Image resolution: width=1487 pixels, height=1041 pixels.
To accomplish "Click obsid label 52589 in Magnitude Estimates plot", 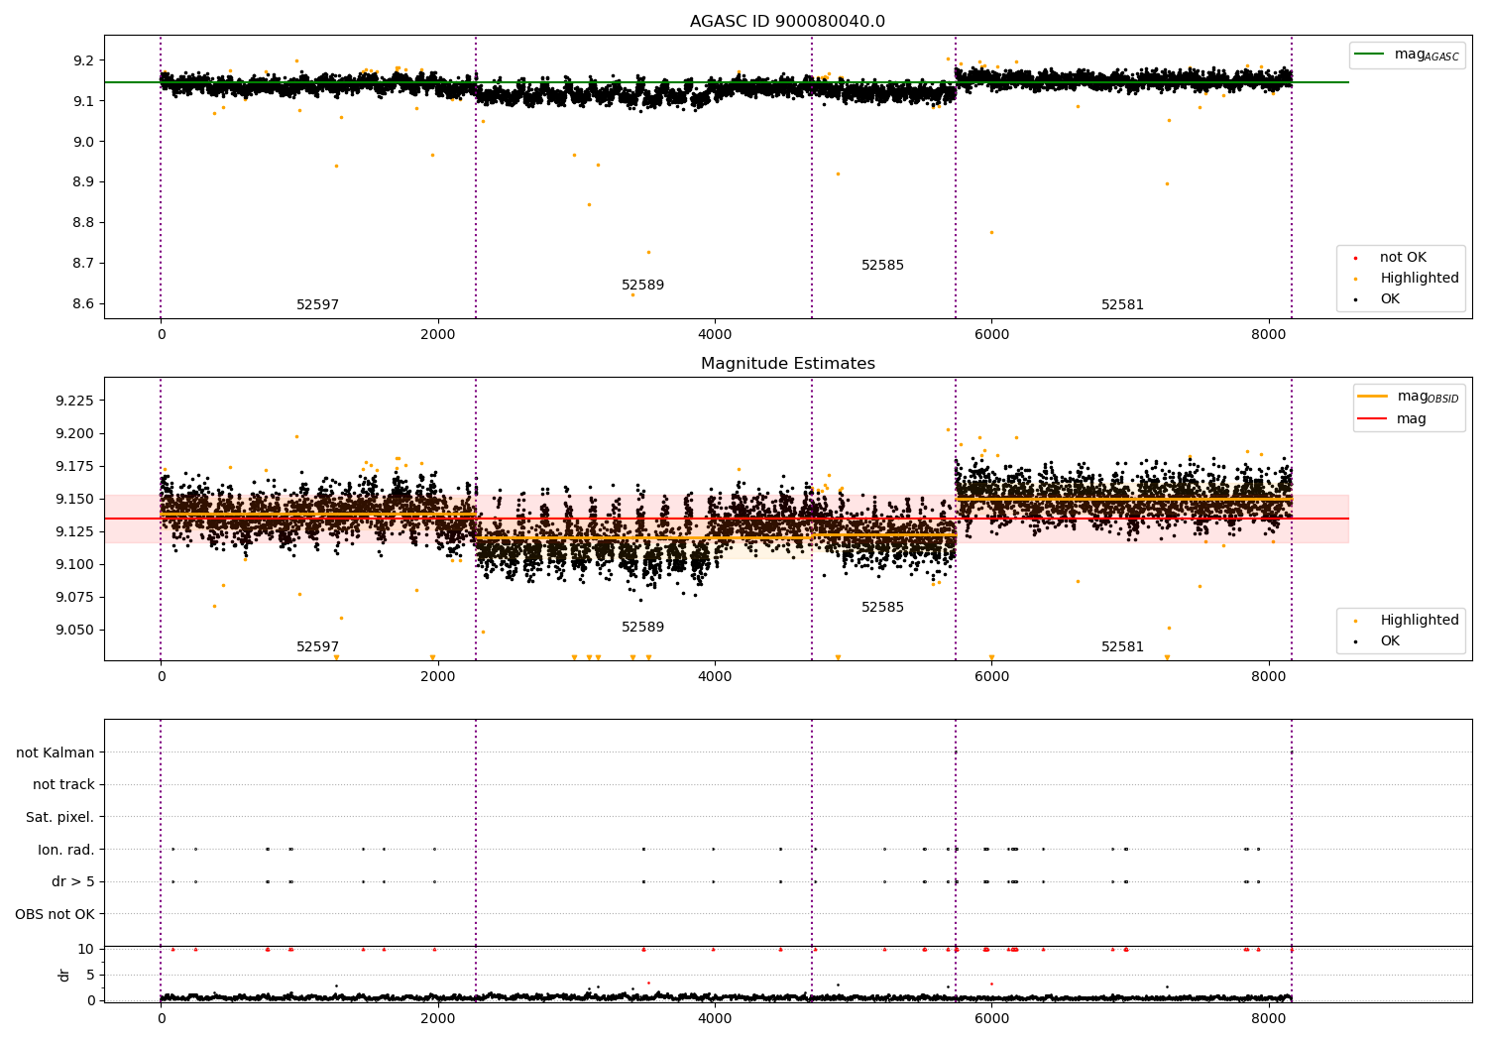I will point(642,628).
